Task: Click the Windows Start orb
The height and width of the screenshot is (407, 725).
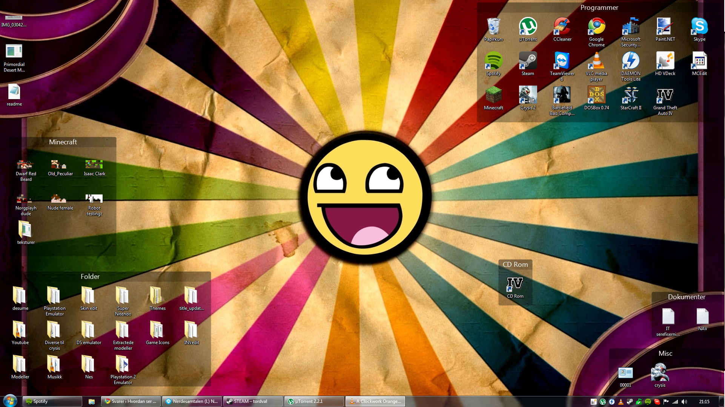Action: [10, 401]
